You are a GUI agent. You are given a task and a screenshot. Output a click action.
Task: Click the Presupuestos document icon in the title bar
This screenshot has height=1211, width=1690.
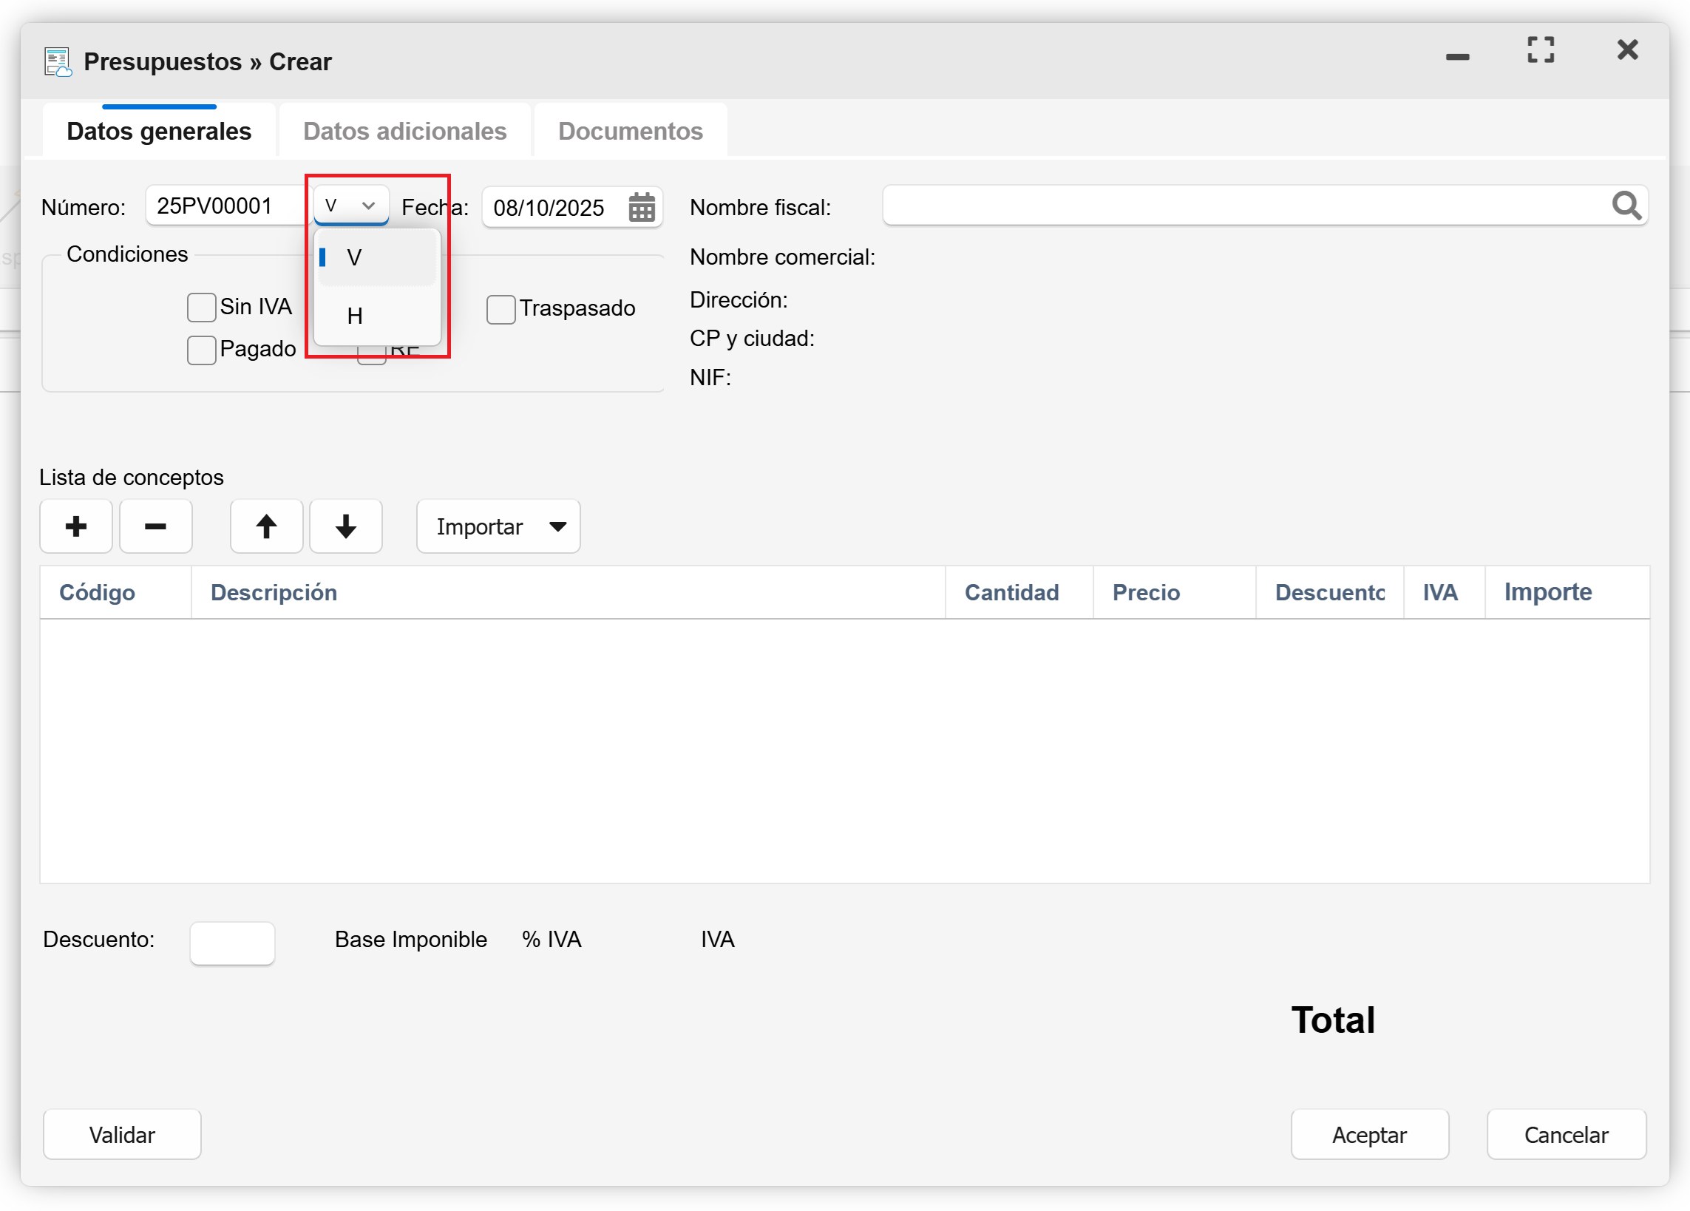58,62
